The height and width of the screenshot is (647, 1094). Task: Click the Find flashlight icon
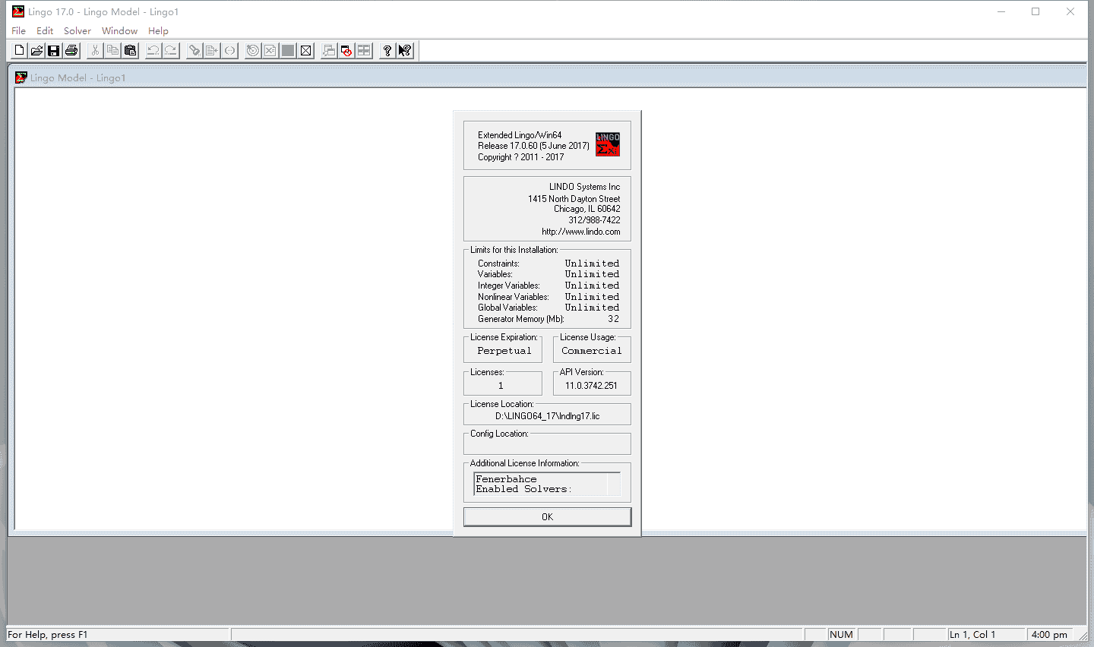194,51
